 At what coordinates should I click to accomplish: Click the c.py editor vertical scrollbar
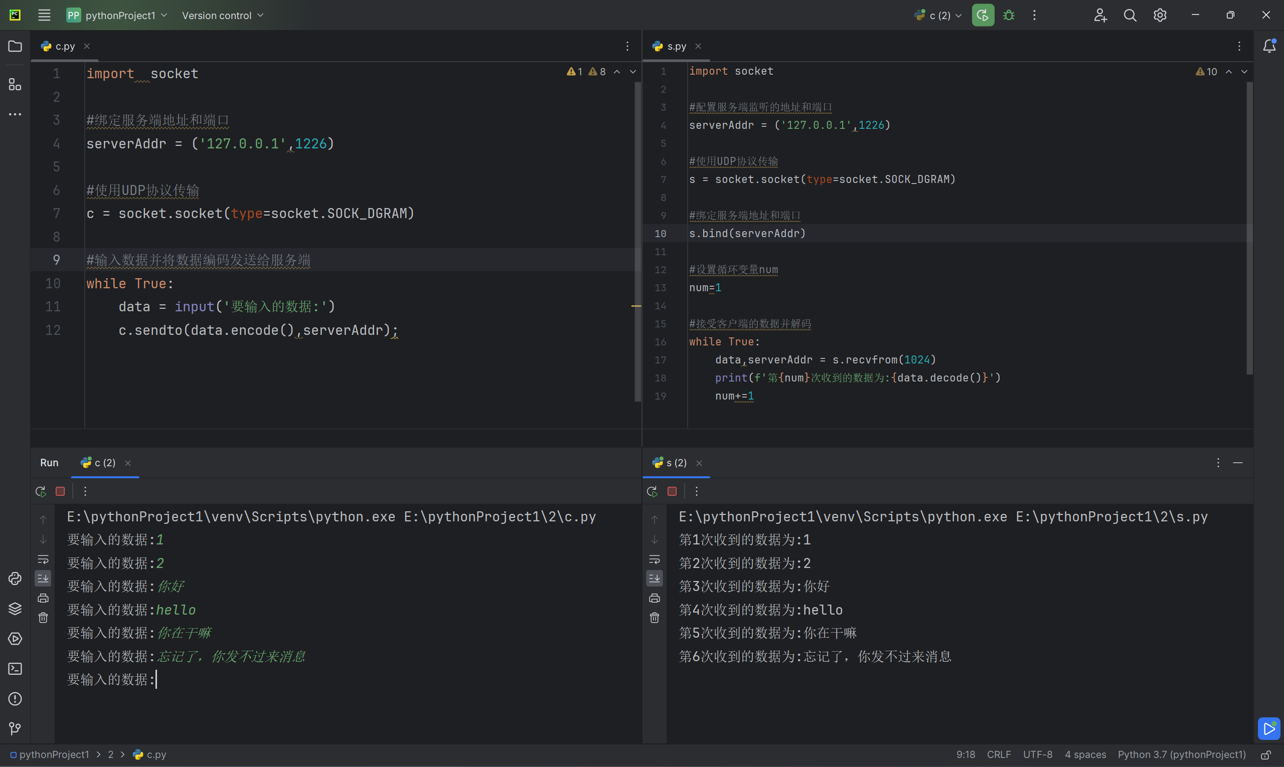pos(637,241)
